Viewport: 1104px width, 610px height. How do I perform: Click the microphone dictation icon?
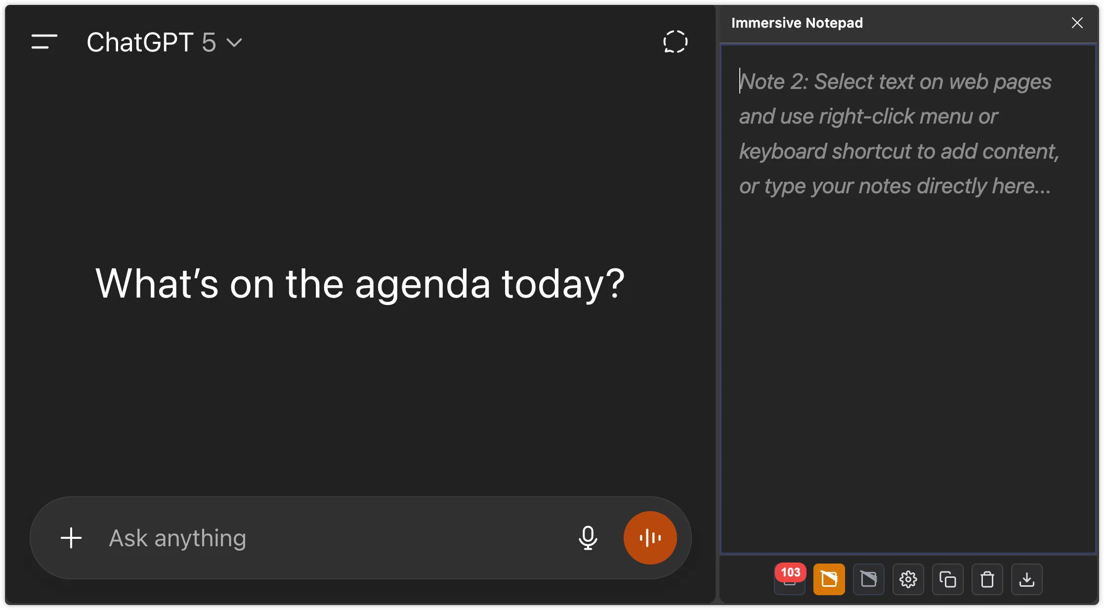tap(589, 538)
